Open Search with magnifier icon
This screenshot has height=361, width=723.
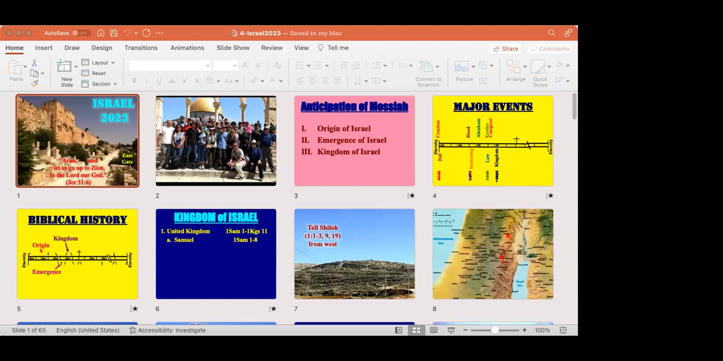click(x=551, y=33)
